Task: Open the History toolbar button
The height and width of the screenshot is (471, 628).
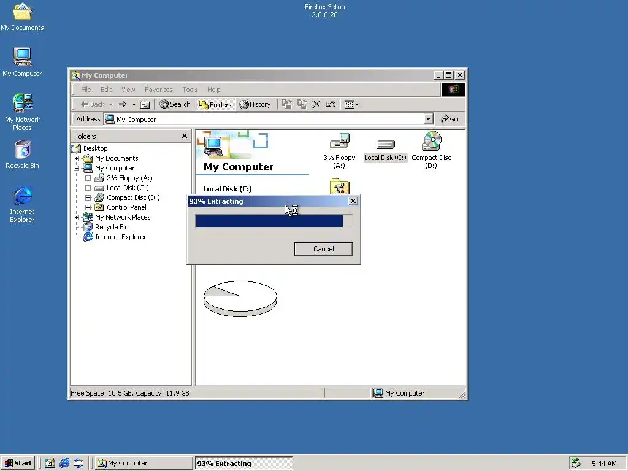Action: coord(255,104)
